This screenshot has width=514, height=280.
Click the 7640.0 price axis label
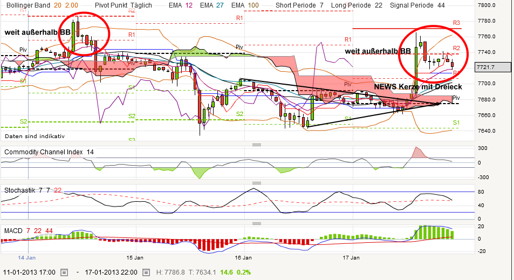[486, 131]
